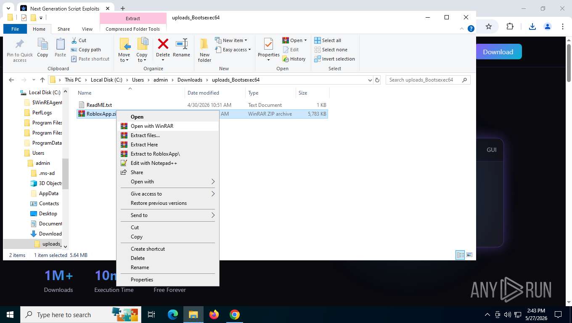This screenshot has height=323, width=572.
Task: Expand the Open with submenu
Action: click(x=167, y=182)
